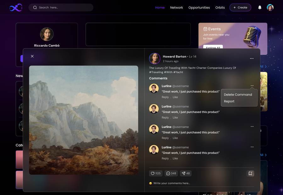Like the first Lurline comment

[175, 97]
